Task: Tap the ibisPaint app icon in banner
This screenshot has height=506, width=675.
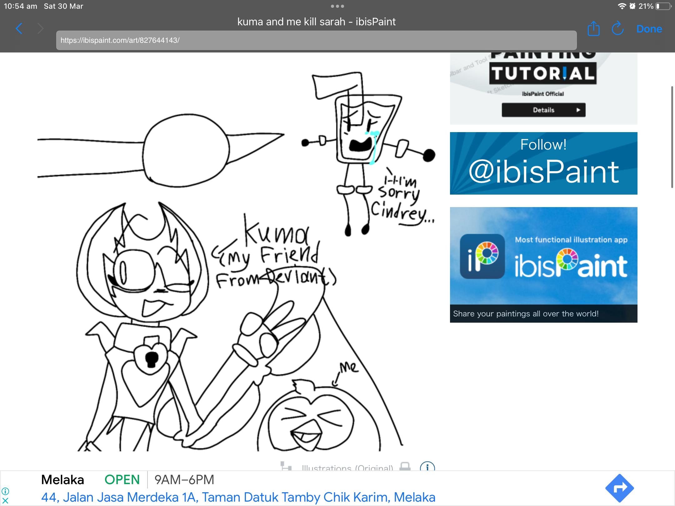Action: point(482,256)
